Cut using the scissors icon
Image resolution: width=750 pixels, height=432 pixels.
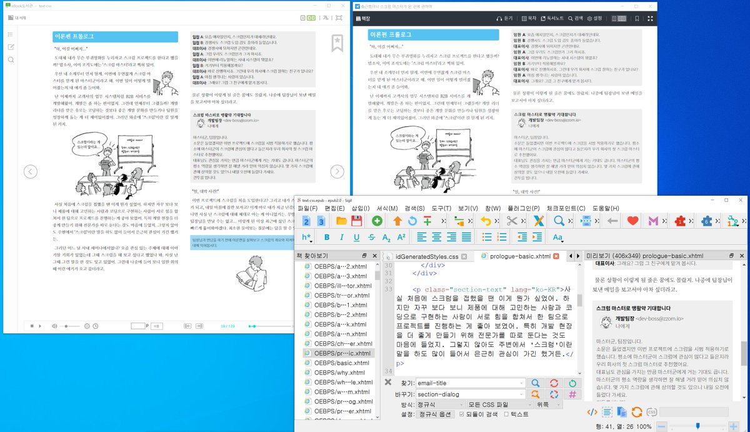tap(512, 221)
